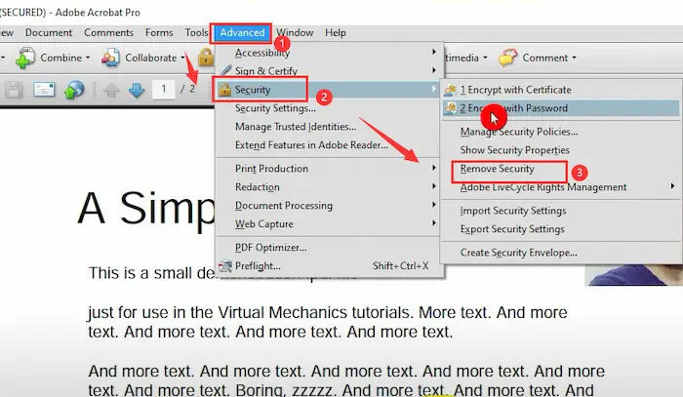Click the Preflight menu icon
The image size is (683, 397).
[x=225, y=265]
